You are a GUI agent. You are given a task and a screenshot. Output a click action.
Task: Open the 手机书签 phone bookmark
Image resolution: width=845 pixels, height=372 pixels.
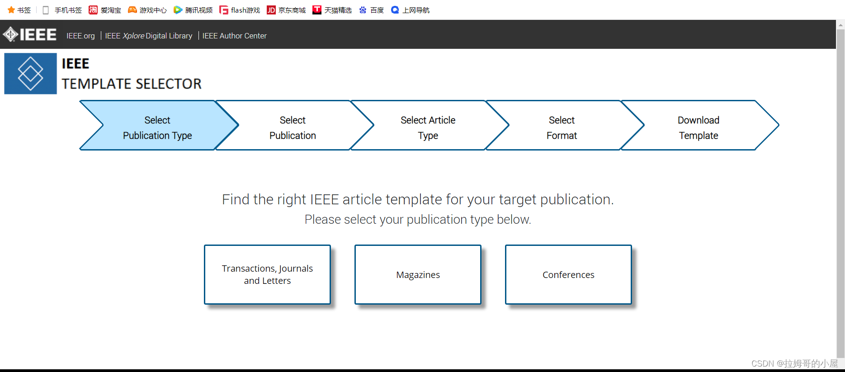tap(62, 10)
